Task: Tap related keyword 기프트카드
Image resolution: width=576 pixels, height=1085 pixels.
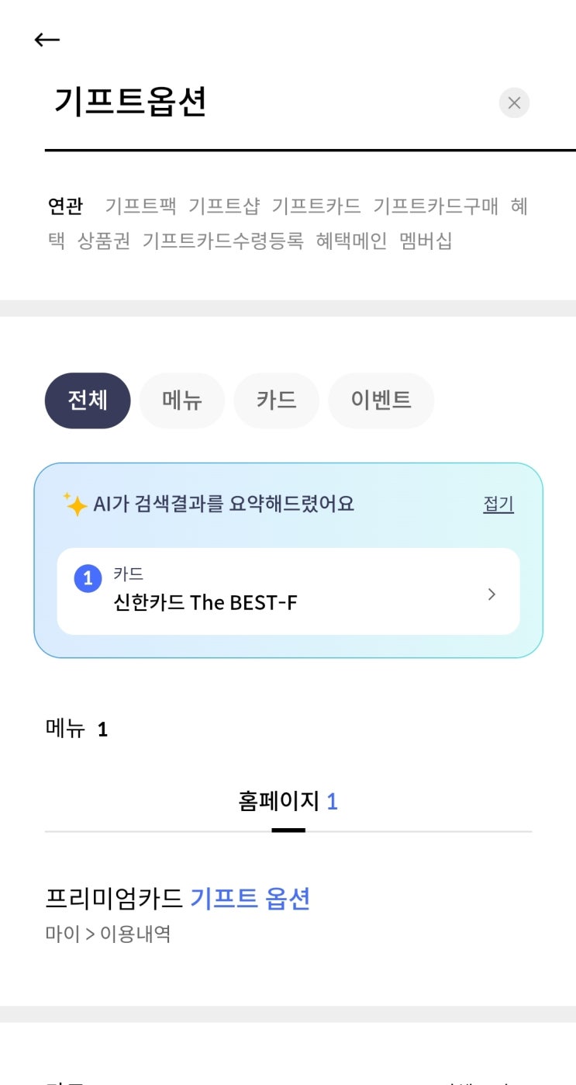Action: [x=316, y=206]
